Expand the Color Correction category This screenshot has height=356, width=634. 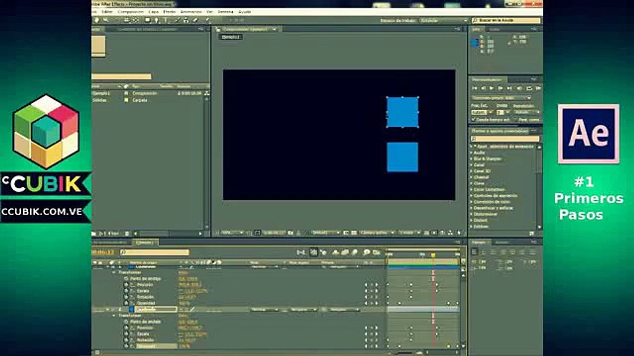point(472,189)
